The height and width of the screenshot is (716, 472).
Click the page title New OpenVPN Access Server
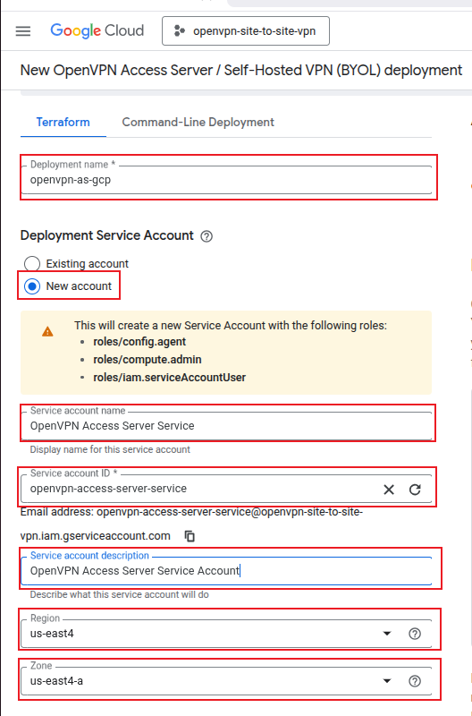pos(241,71)
